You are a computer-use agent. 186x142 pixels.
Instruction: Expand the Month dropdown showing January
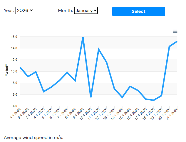(x=86, y=11)
